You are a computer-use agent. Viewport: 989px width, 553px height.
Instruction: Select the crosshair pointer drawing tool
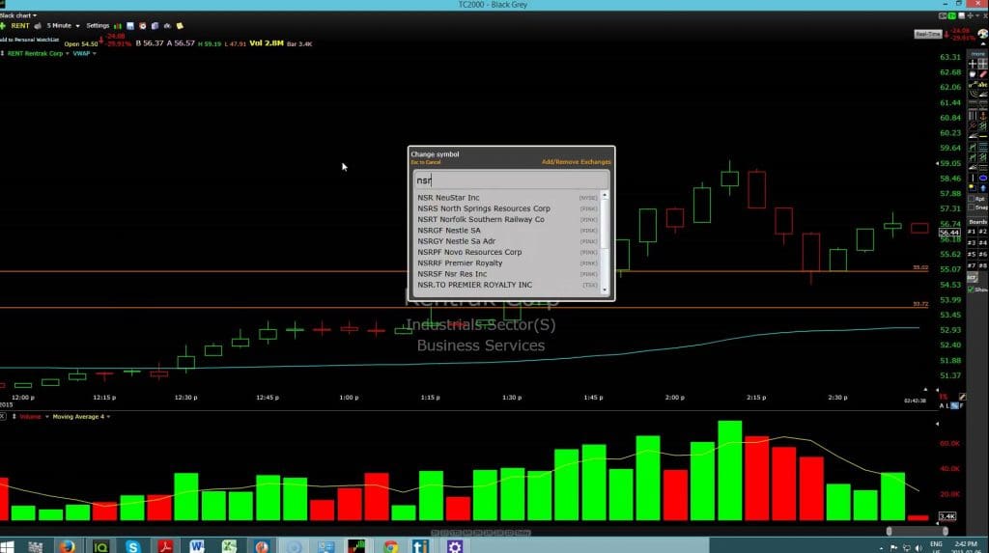click(973, 64)
